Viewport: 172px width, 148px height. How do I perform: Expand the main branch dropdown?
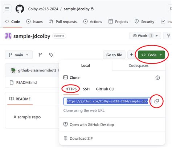click(x=19, y=55)
